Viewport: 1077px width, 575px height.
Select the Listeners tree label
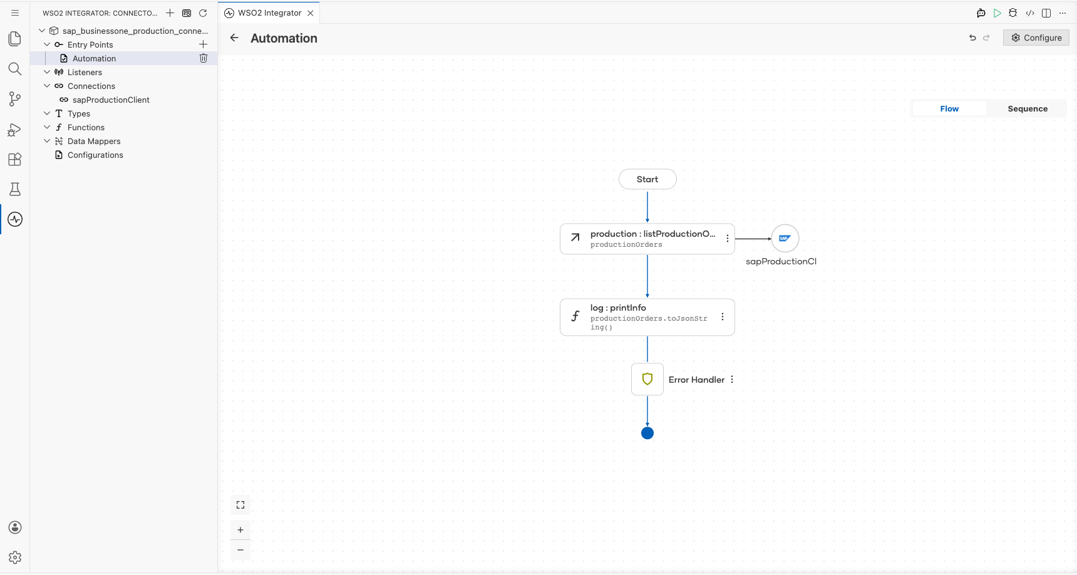[x=85, y=72]
